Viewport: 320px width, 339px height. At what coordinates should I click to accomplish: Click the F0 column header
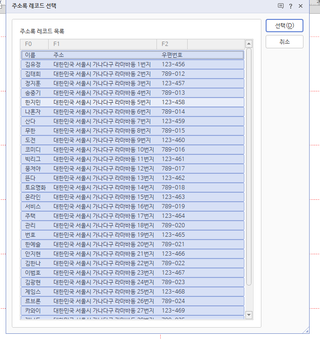[x=35, y=44]
